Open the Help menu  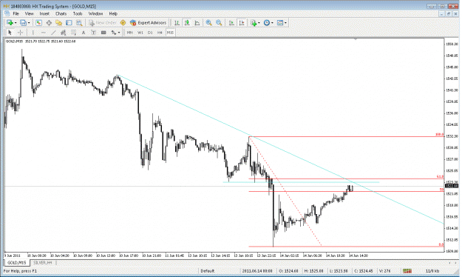(113, 13)
